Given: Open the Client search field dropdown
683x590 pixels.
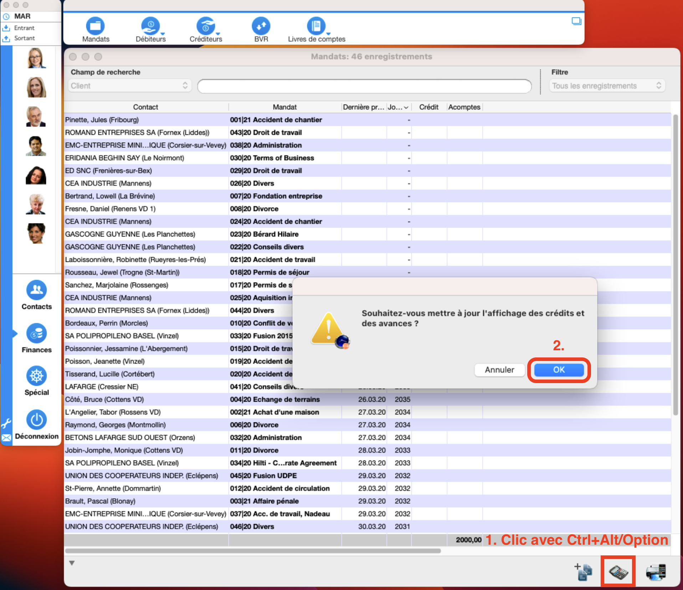Looking at the screenshot, I should coord(130,86).
